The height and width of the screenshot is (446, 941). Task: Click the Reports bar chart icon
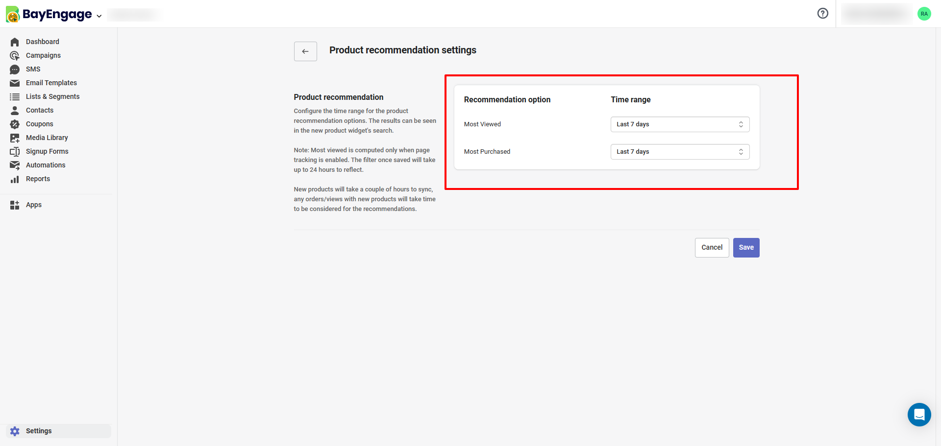[15, 179]
